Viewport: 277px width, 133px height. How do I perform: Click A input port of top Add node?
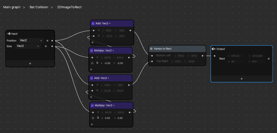[x=94, y=30]
